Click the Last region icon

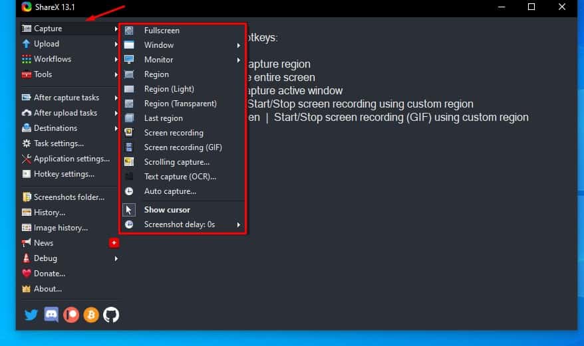[x=129, y=118]
